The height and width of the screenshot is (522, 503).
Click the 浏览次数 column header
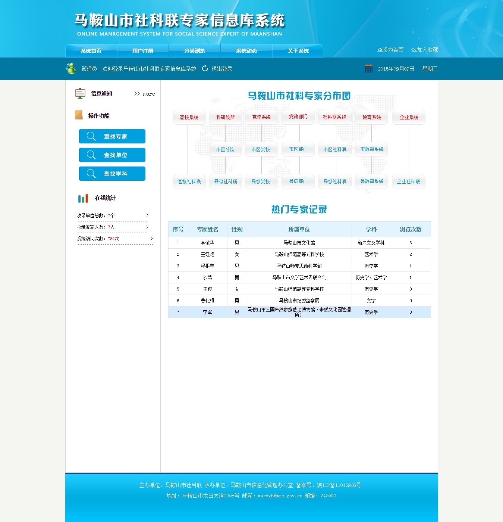click(x=411, y=229)
